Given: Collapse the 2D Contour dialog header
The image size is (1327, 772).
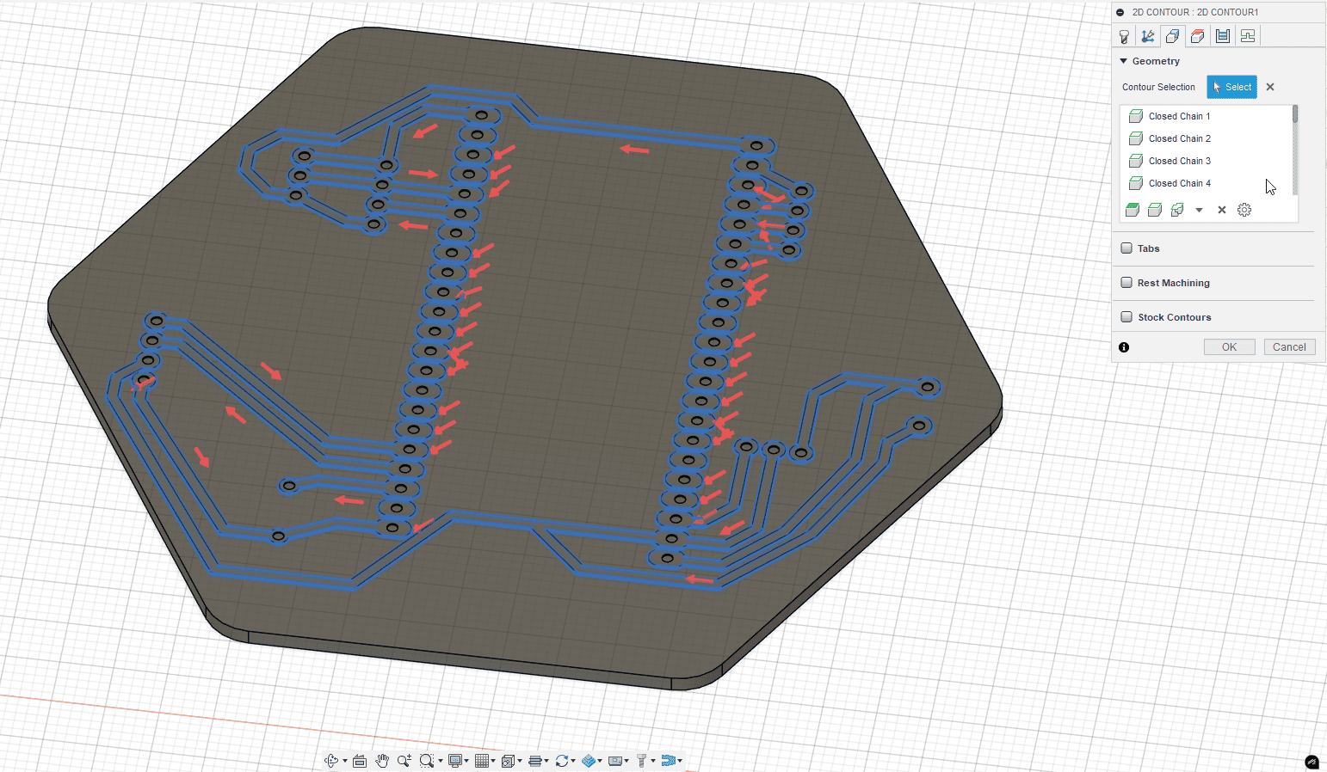Looking at the screenshot, I should 1120,12.
